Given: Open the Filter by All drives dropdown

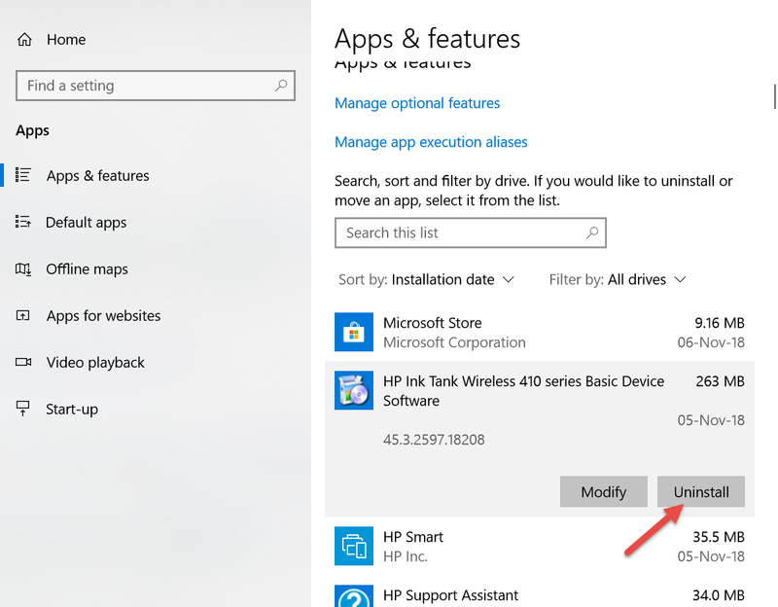Looking at the screenshot, I should pos(618,279).
